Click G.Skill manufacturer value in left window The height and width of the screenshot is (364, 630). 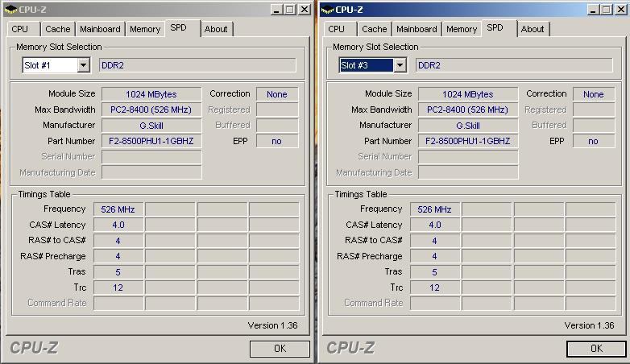pyautogui.click(x=151, y=126)
